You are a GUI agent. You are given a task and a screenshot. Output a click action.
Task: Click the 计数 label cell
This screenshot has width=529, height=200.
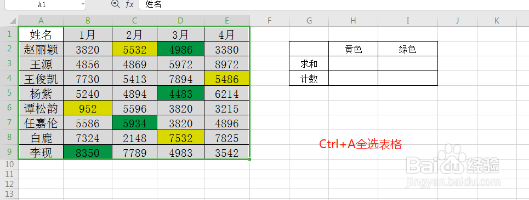click(x=309, y=78)
